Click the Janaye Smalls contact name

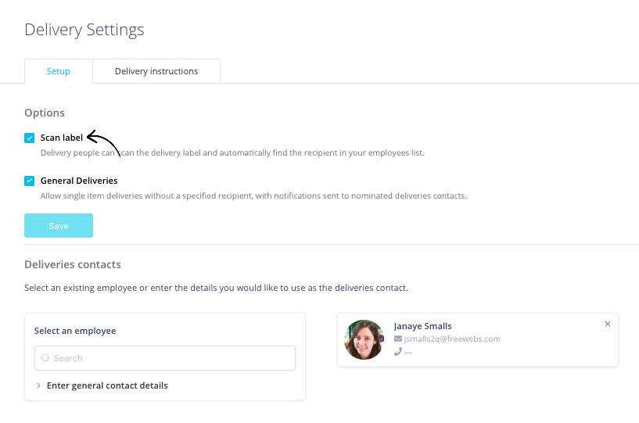pos(422,326)
